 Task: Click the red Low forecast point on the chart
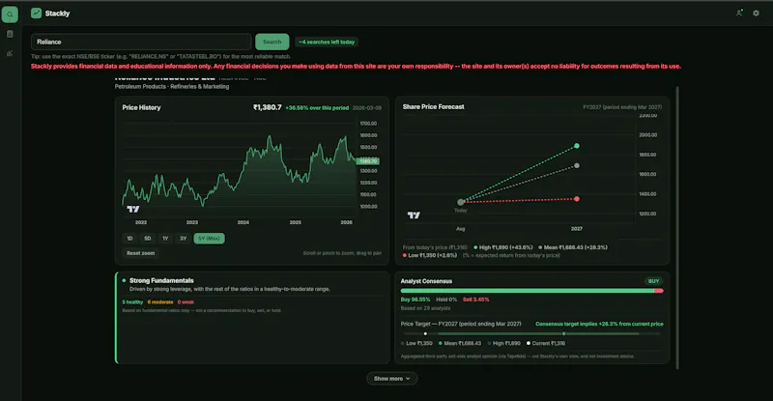(x=577, y=199)
